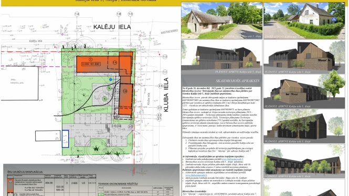Click the 1.A axis marker circle
The height and width of the screenshot is (196, 349).
pyautogui.click(x=77, y=14)
